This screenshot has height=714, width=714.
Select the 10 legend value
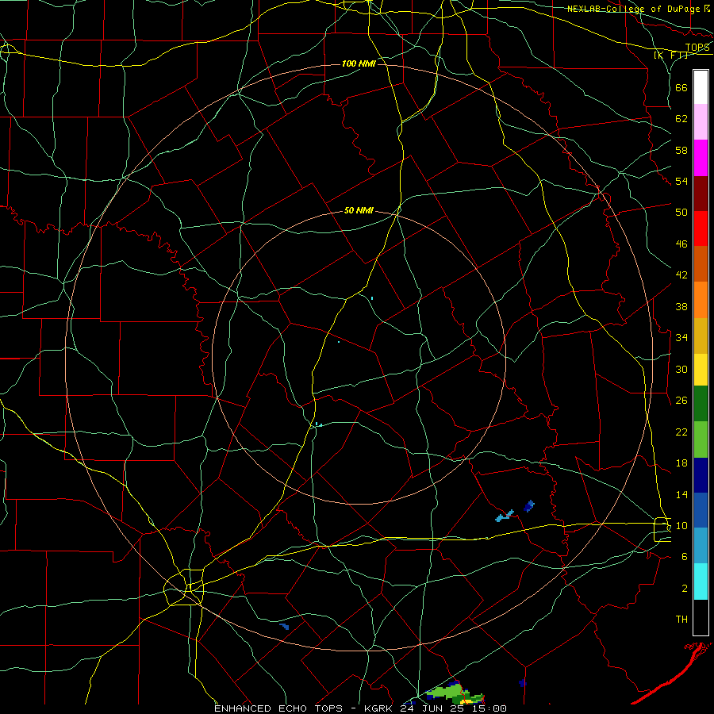point(681,525)
